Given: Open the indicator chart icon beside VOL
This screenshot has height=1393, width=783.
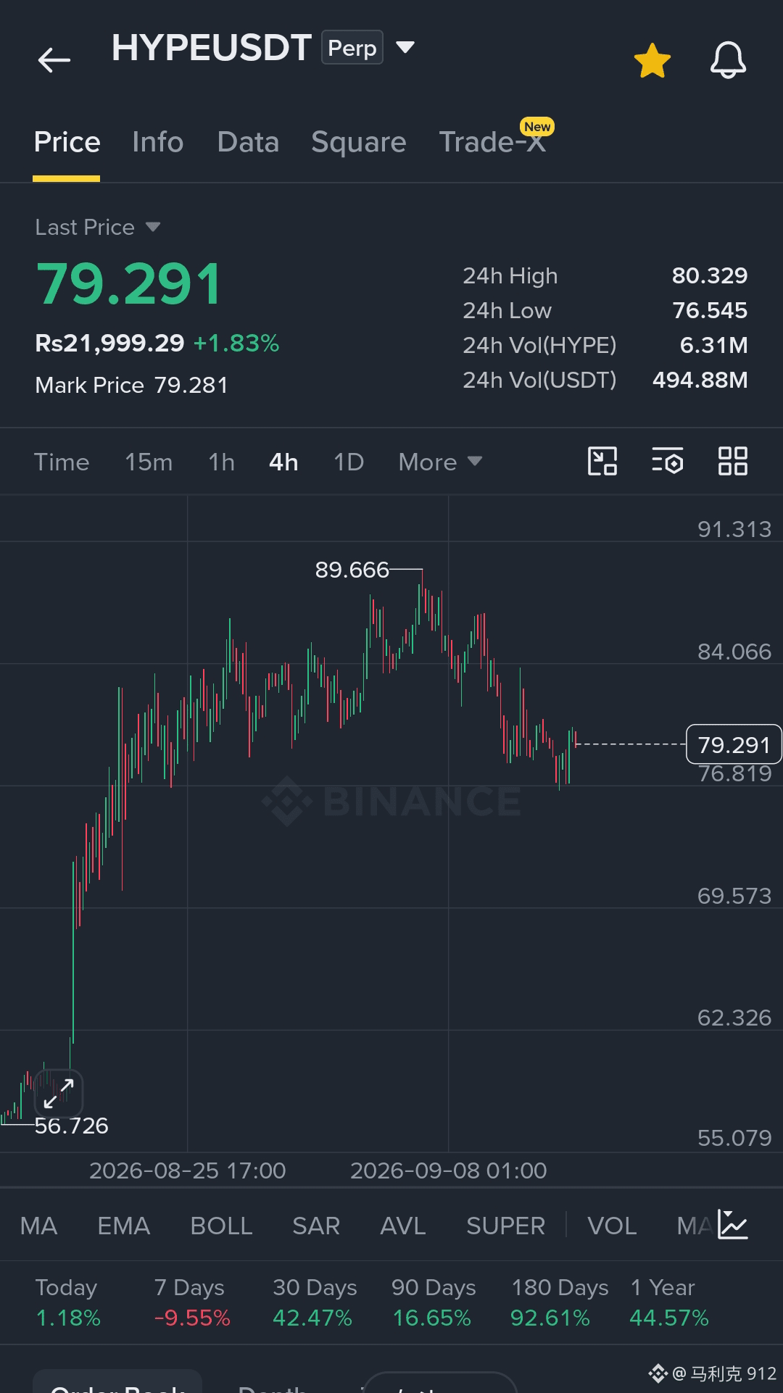Looking at the screenshot, I should [x=733, y=1225].
